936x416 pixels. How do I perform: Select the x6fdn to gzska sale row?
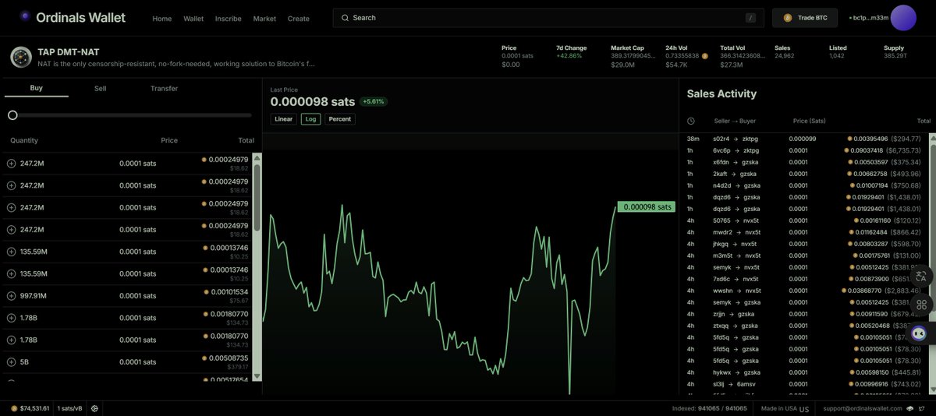tap(805, 162)
